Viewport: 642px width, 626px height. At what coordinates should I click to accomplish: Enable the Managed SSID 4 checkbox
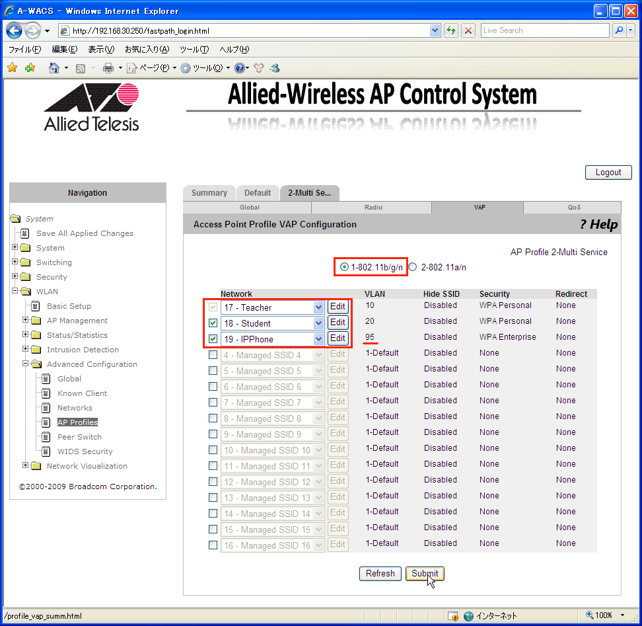(x=213, y=354)
